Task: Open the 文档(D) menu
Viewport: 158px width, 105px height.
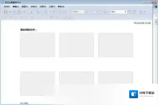Action: (x=34, y=7)
